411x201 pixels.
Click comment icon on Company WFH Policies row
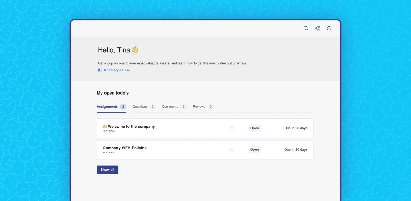[x=231, y=149]
